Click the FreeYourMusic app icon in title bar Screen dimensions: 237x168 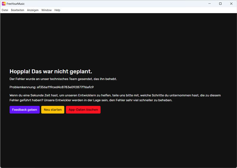click(4, 4)
